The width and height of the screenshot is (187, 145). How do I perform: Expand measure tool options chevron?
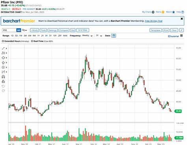tap(6, 72)
